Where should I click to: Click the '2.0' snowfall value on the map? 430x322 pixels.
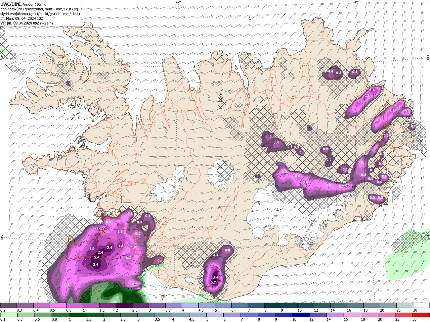pyautogui.click(x=87, y=259)
